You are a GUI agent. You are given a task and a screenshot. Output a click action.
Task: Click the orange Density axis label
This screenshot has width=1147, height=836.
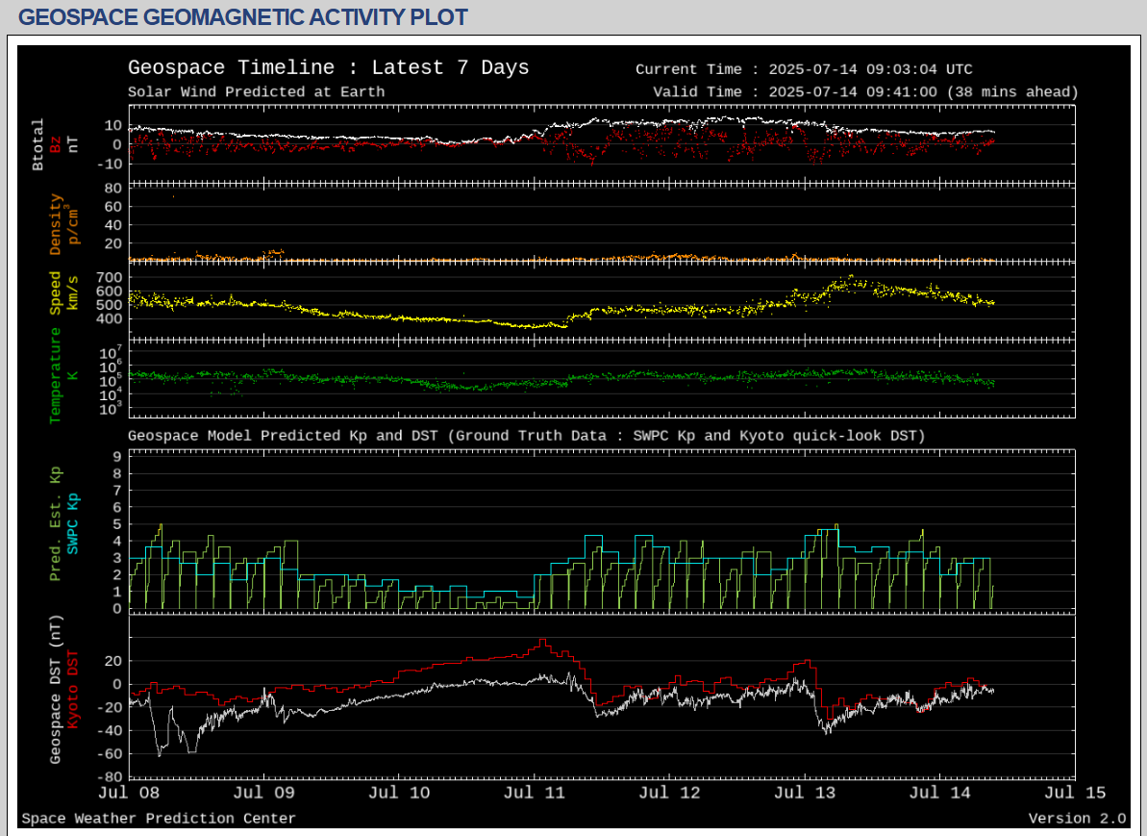point(56,224)
